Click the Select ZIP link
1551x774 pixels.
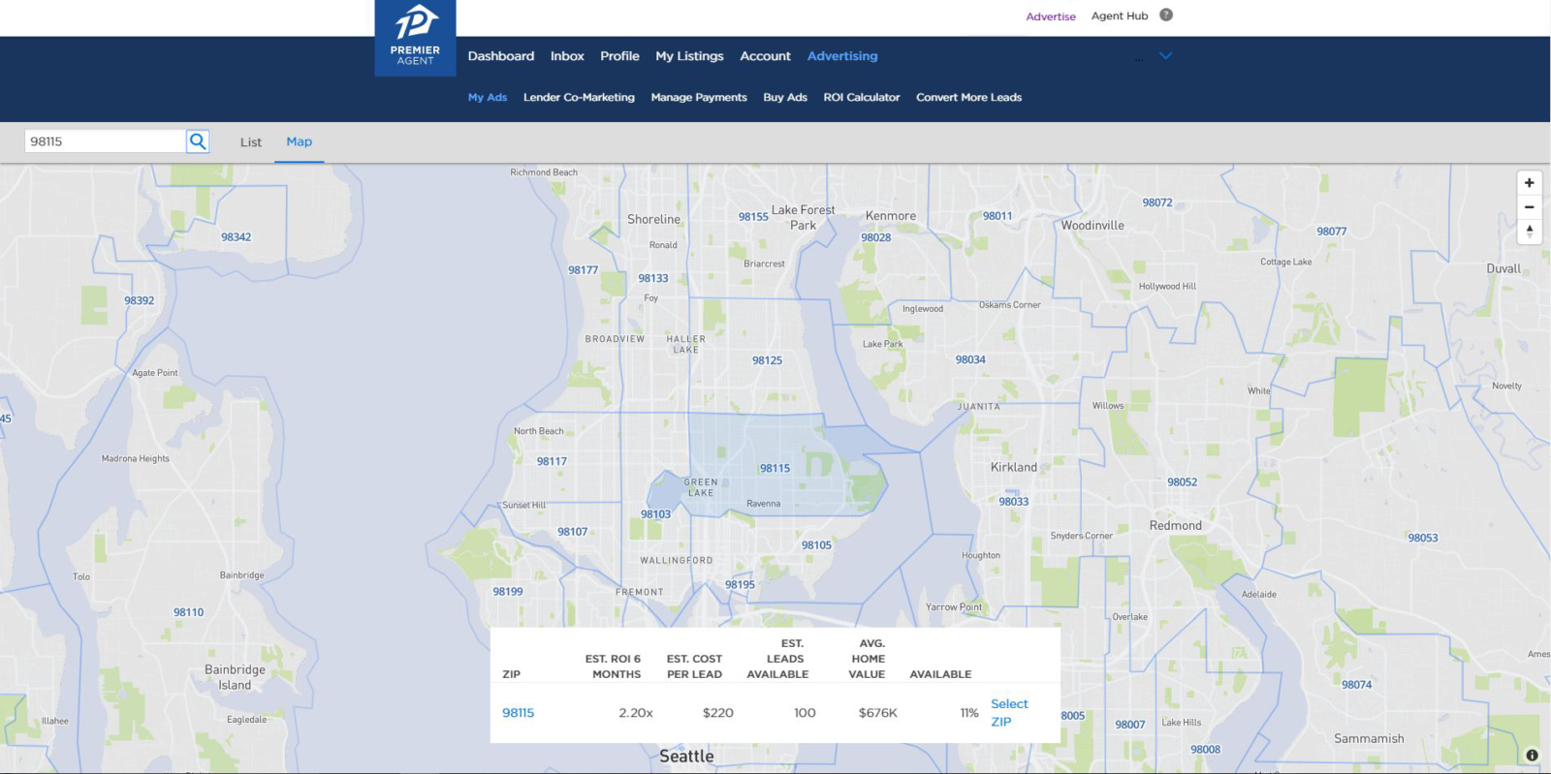1009,713
